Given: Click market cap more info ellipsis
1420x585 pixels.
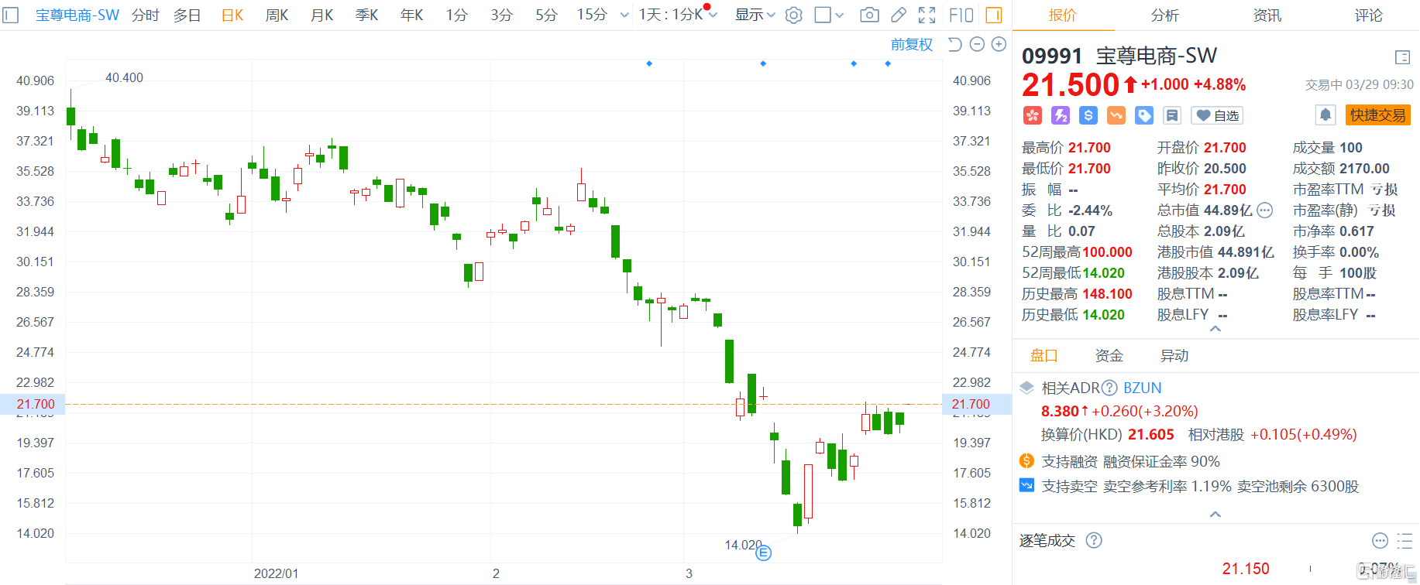Looking at the screenshot, I should pos(1264,210).
